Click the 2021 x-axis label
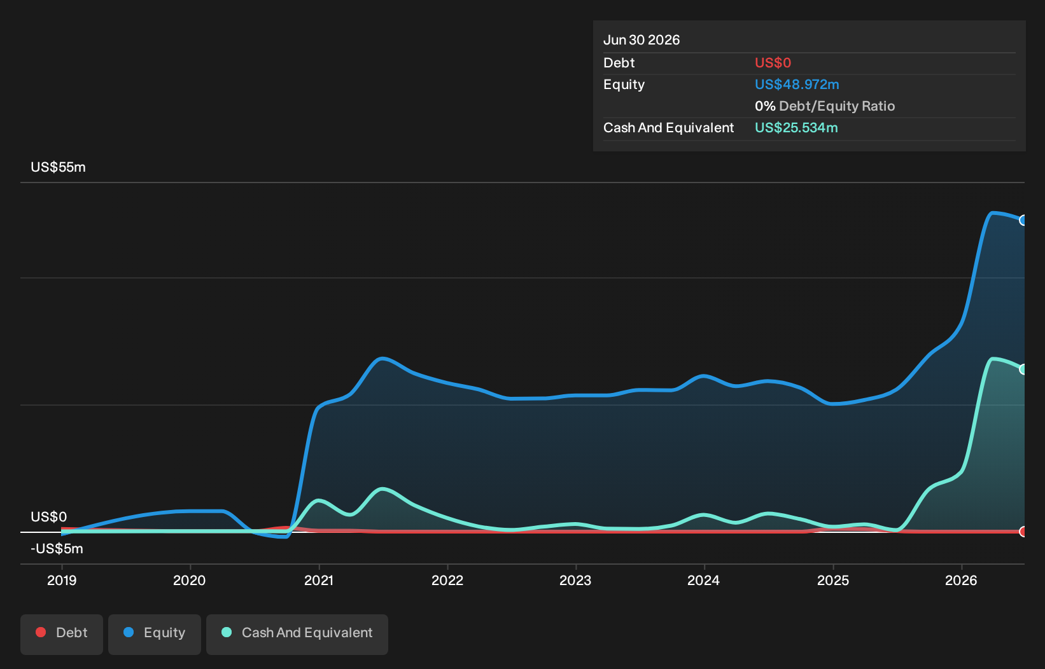 319,580
